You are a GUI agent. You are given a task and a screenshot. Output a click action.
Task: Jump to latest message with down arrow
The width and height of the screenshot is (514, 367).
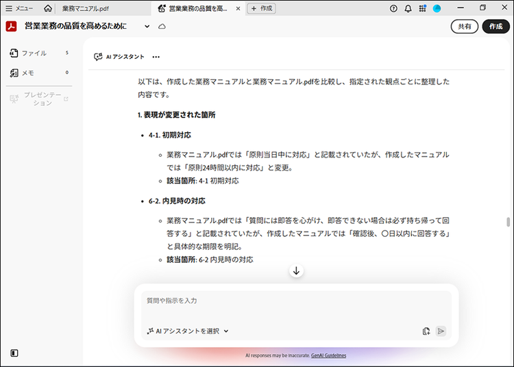(x=296, y=271)
